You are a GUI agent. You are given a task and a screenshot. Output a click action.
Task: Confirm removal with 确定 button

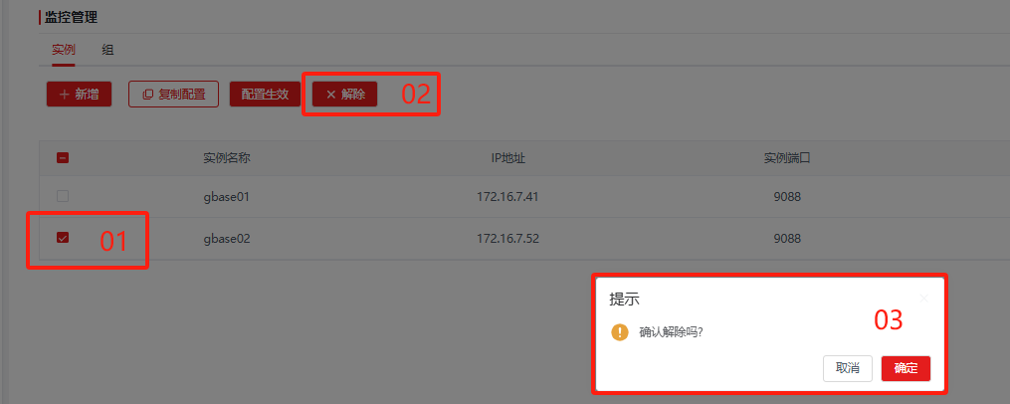(906, 368)
